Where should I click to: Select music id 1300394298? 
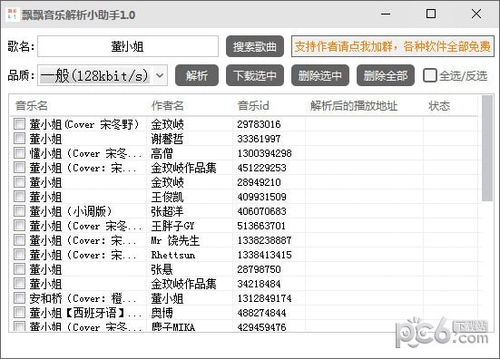click(264, 153)
